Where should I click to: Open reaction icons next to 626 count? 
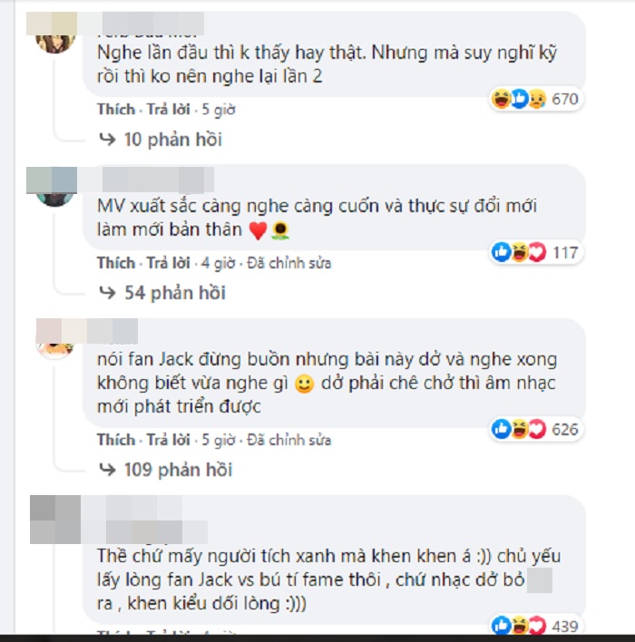pos(519,429)
